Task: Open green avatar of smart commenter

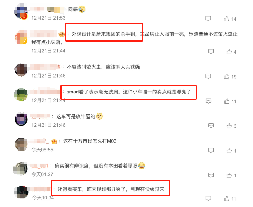Action: coord(21,95)
